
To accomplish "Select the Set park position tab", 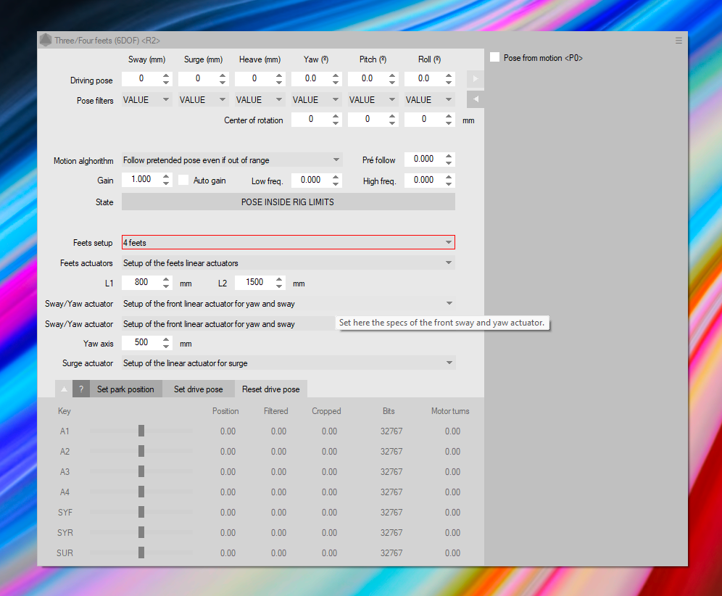I will click(125, 389).
